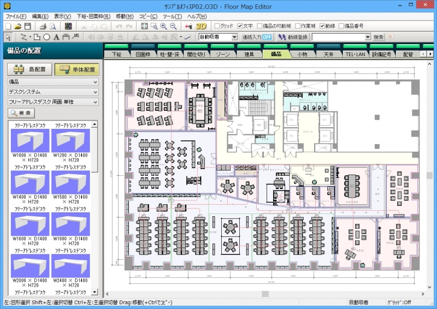The width and height of the screenshot is (437, 309).
Task: Open the 3D view
Action: pyautogui.click(x=200, y=26)
